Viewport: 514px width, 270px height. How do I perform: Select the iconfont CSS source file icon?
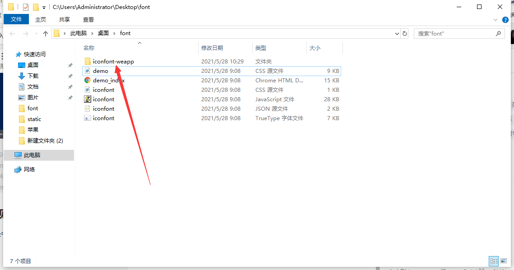[87, 90]
